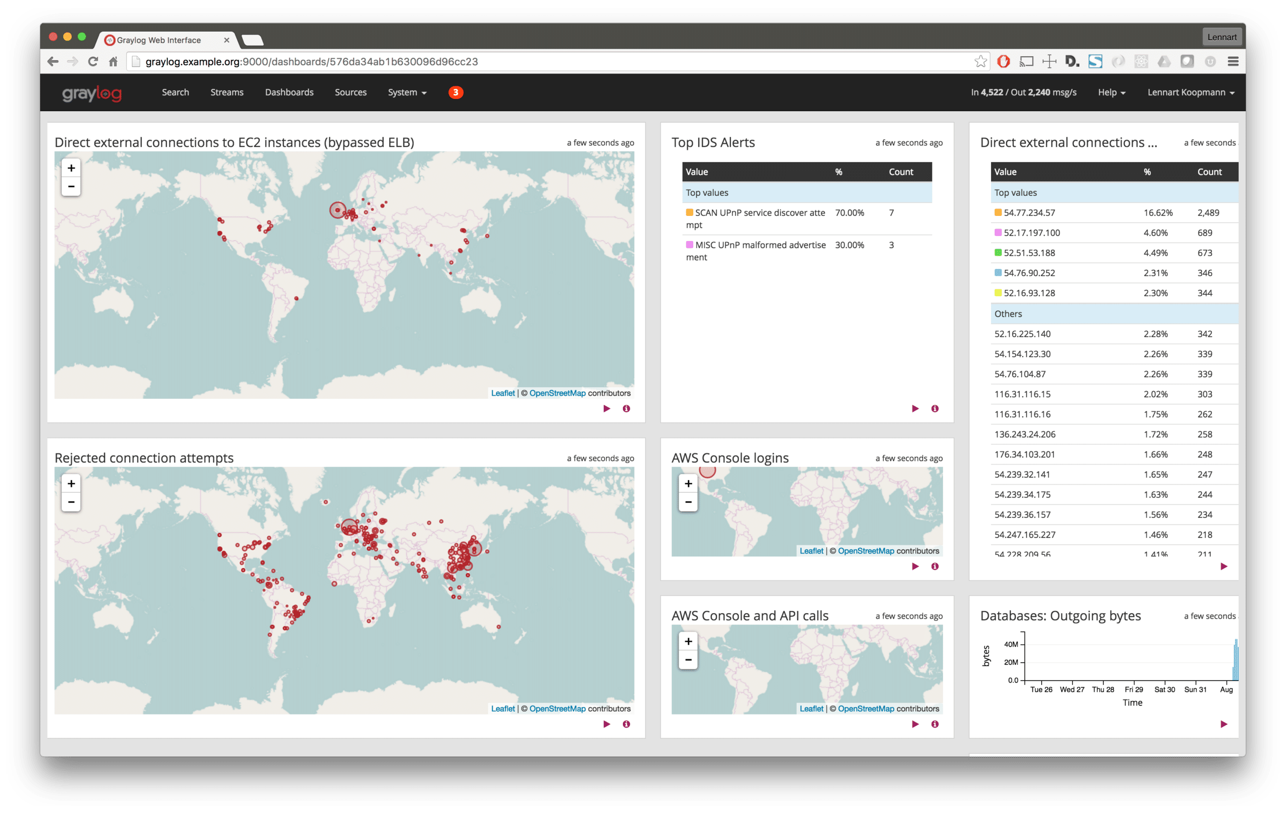Click the red notification badge showing 3
Screen dimensions: 1286x814
[x=456, y=92]
